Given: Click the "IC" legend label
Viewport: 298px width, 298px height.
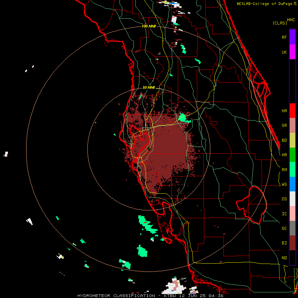Looking at the screenshot, I should [x=284, y=214].
